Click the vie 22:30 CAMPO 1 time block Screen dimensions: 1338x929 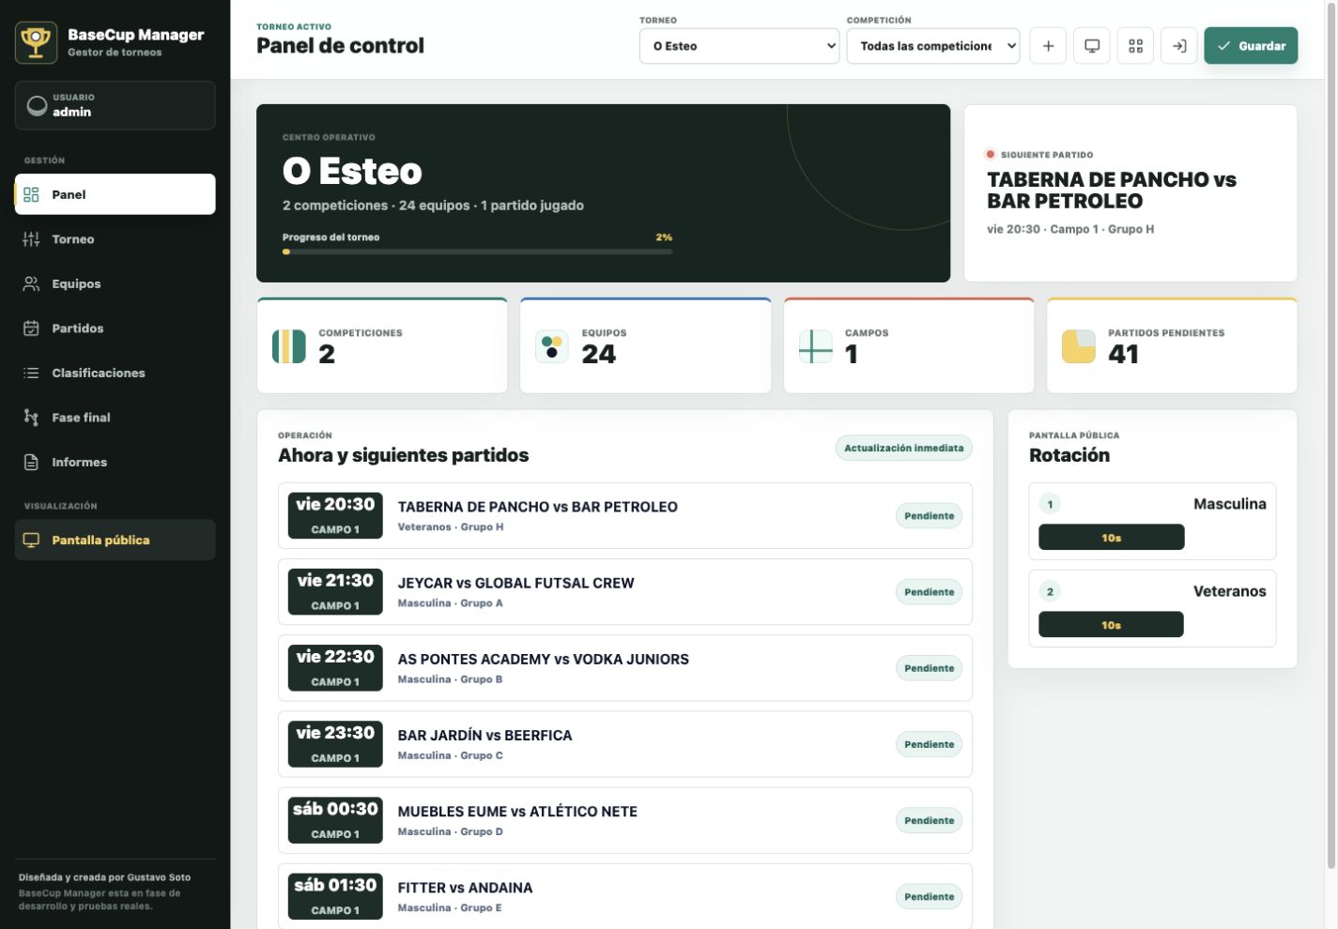[335, 668]
